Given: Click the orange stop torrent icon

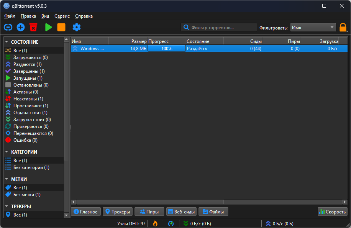Looking at the screenshot, I should pyautogui.click(x=61, y=27).
